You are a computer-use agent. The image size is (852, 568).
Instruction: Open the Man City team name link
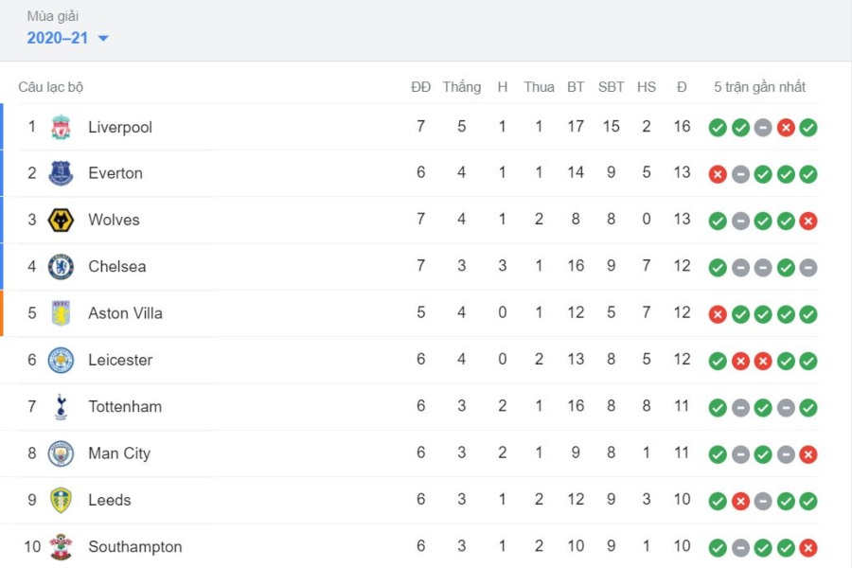[x=119, y=453]
